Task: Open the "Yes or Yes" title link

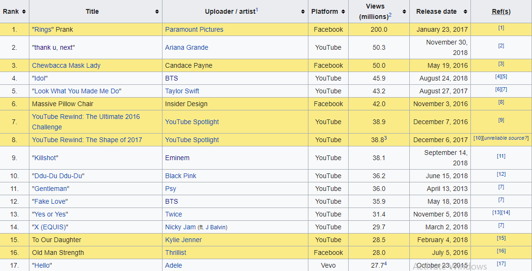Action: [50, 214]
